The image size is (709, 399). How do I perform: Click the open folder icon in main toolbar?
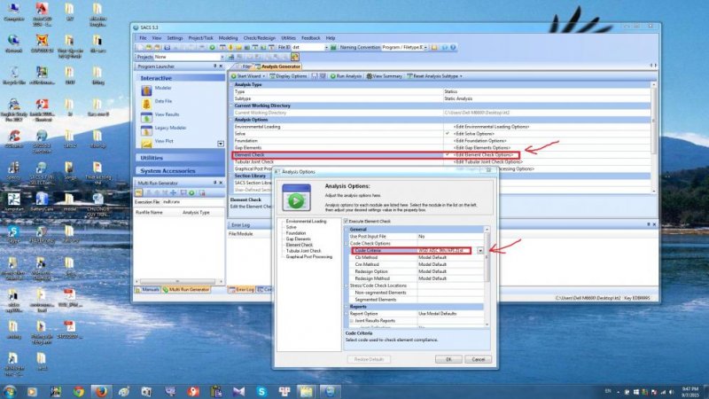148,48
